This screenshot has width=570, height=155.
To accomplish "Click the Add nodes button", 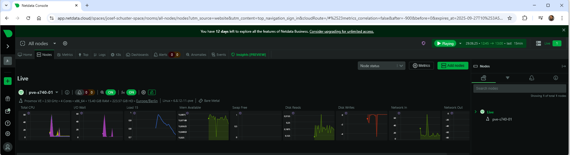I will (x=453, y=66).
